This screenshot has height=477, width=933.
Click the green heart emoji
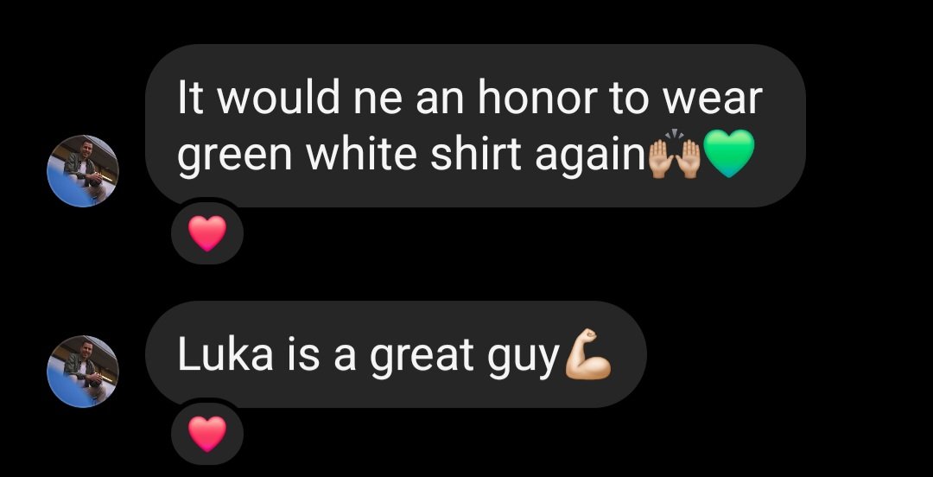[x=729, y=154]
